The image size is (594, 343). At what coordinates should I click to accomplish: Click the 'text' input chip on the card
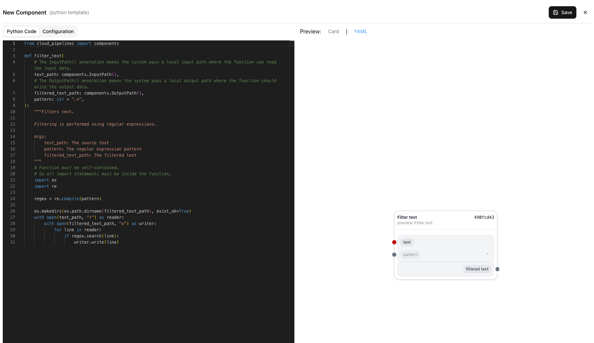(x=407, y=242)
